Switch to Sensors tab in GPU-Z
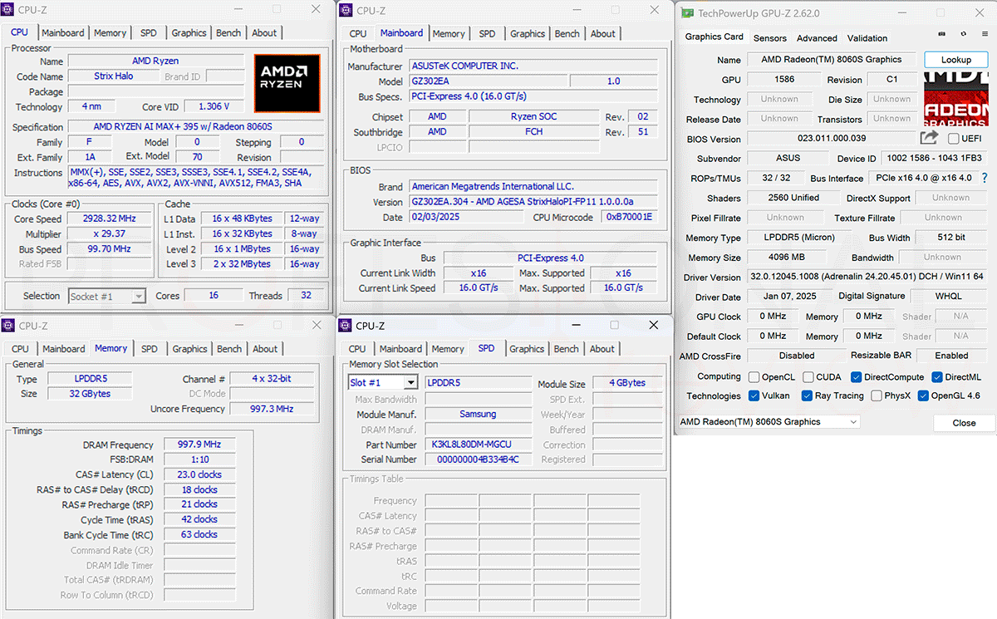 click(x=769, y=38)
